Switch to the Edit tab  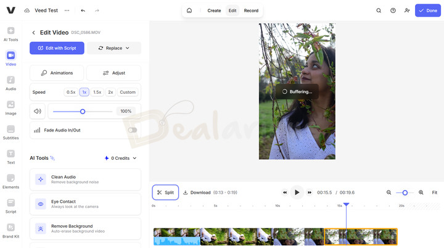[x=232, y=10]
